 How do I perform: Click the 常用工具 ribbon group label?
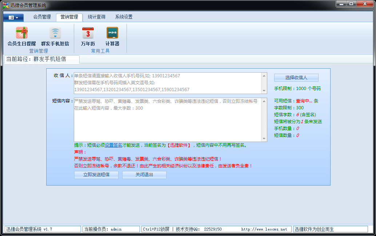[100, 51]
